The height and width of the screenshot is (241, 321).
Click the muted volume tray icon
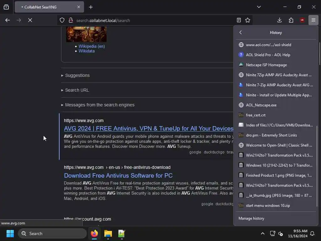281,233
